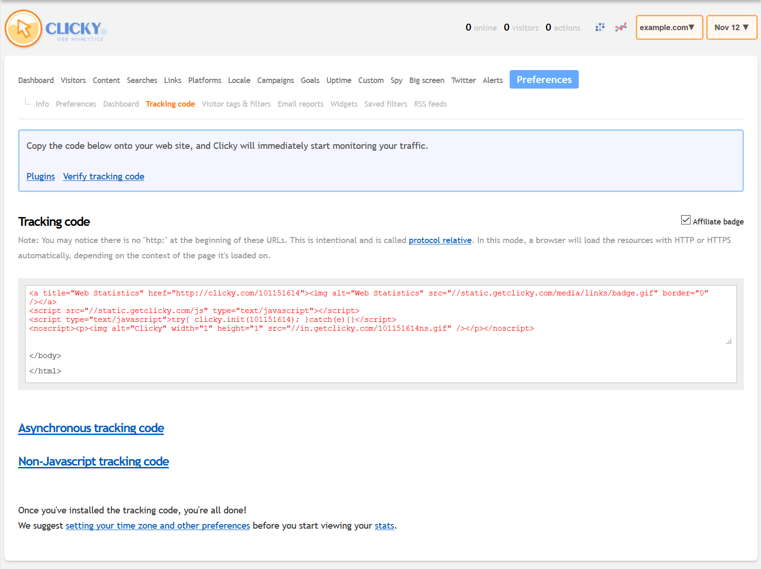
Task: Open the Nov 12 date dropdown
Action: [x=731, y=27]
